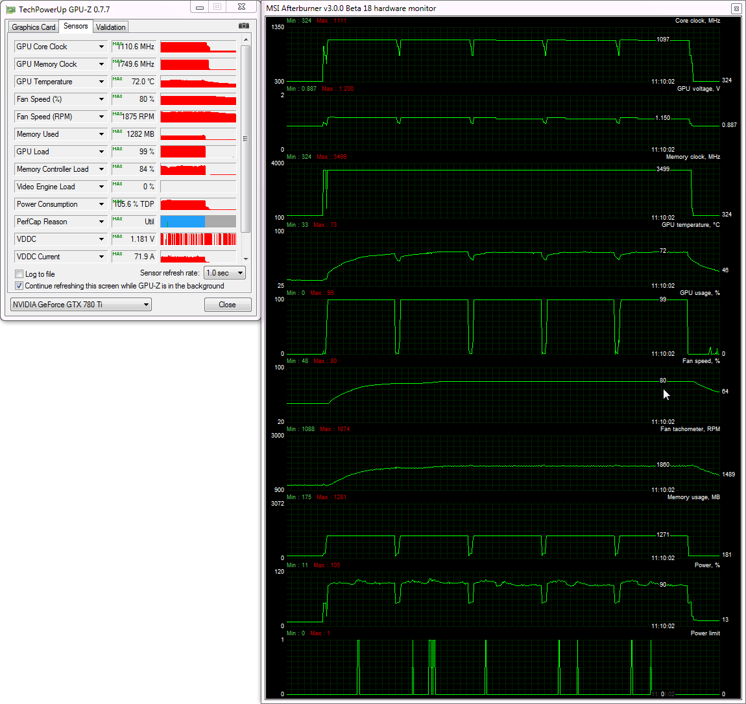Viewport: 746px width, 704px height.
Task: Click the GPU temperature graph in Afterburner
Action: click(x=503, y=257)
